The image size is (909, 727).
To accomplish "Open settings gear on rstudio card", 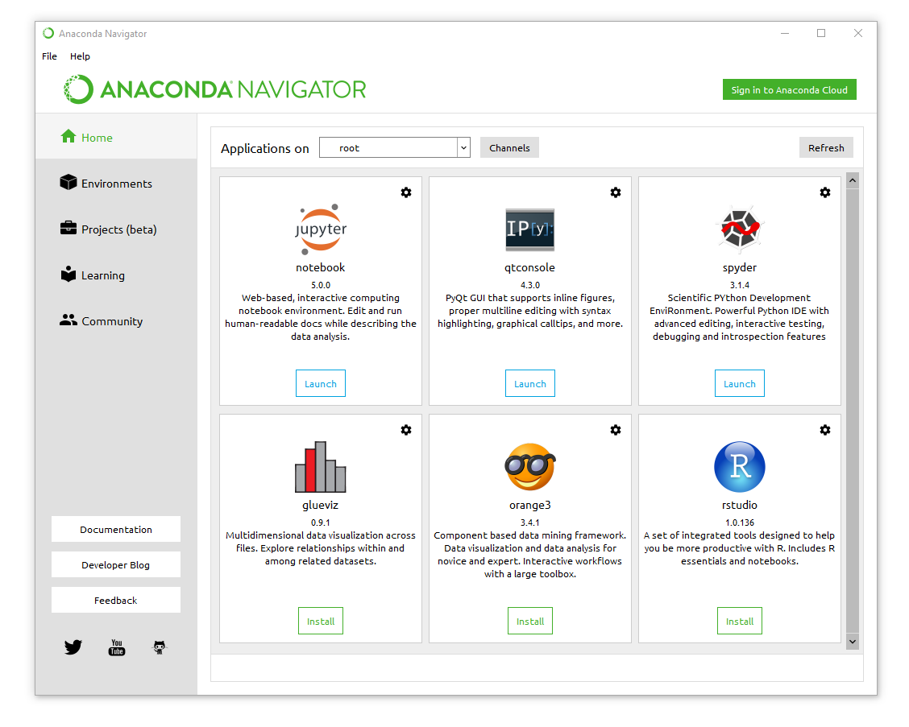I will click(x=825, y=430).
